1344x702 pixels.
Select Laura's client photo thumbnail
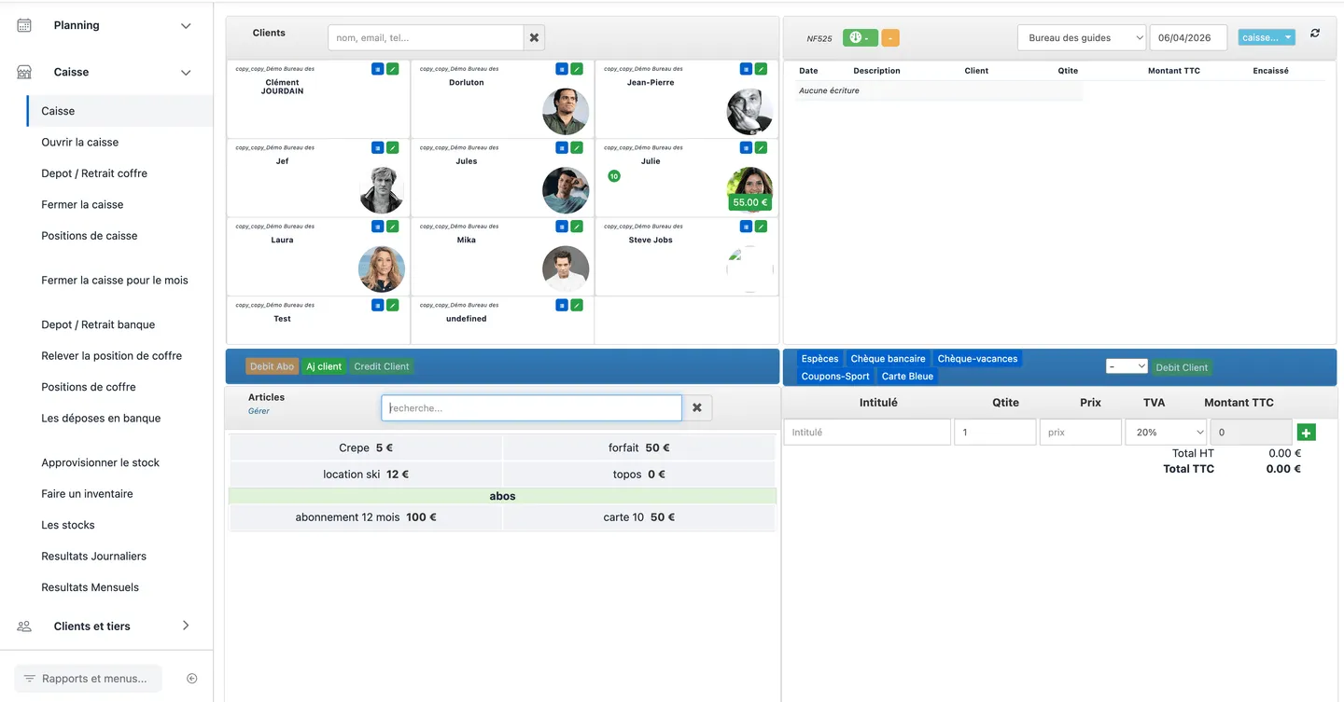click(x=382, y=269)
